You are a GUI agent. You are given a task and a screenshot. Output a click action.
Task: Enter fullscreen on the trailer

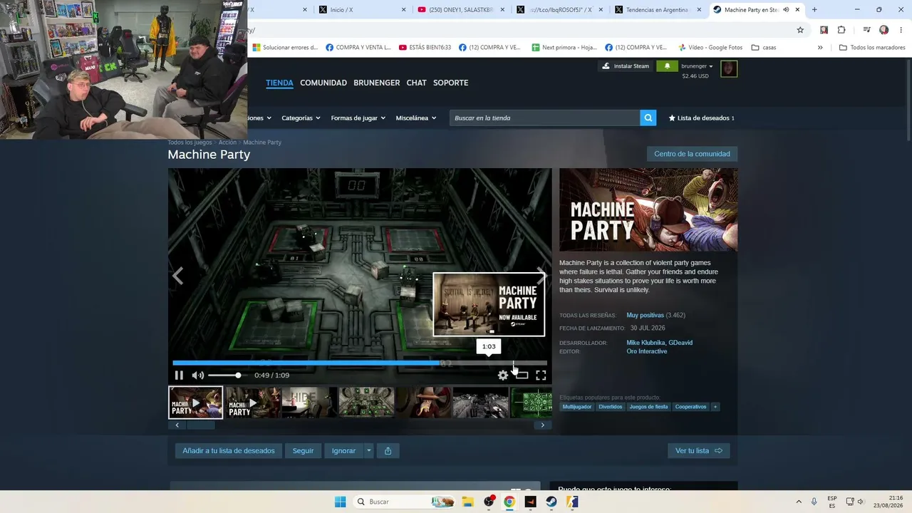pyautogui.click(x=541, y=375)
